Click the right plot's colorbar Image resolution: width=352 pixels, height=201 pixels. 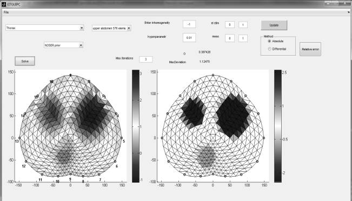[278, 126]
